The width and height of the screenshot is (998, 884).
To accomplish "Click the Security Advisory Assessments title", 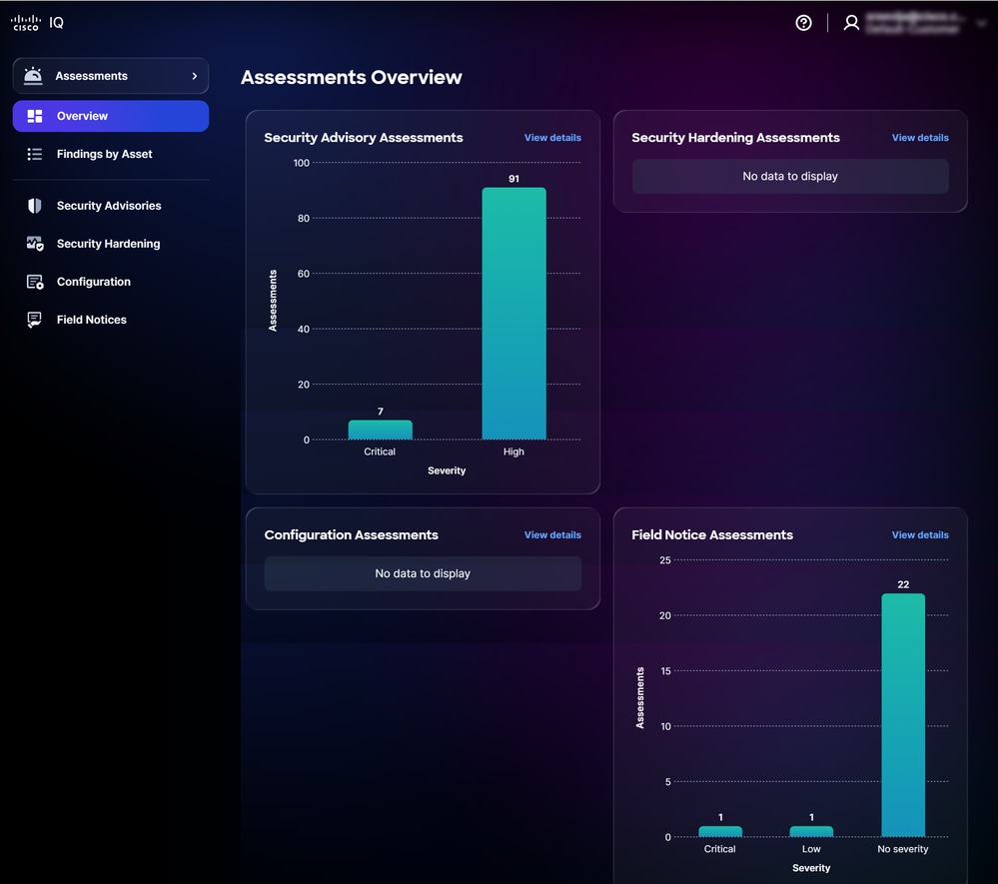I will point(364,138).
